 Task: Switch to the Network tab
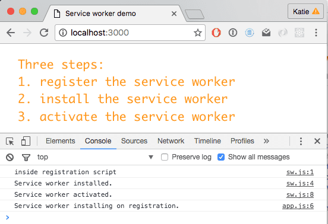(x=171, y=141)
